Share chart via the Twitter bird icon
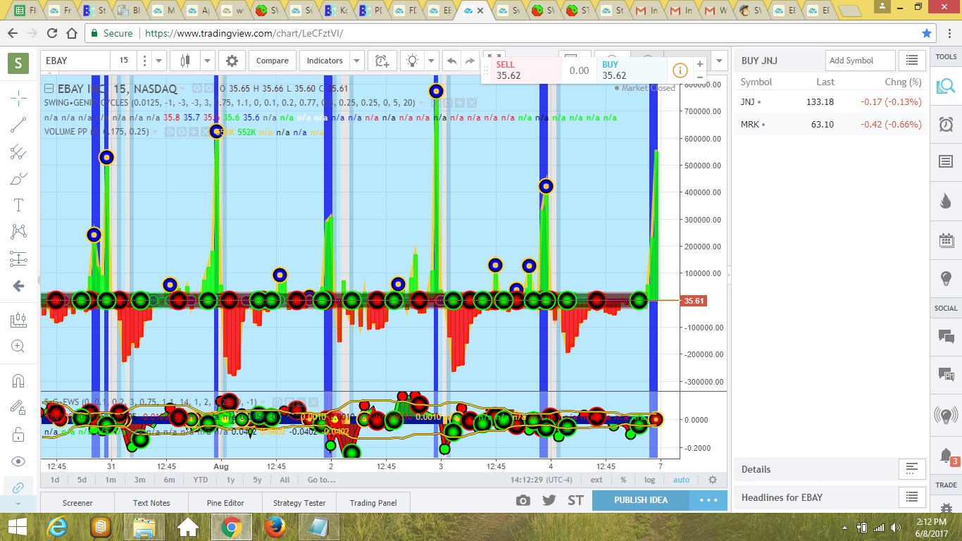The image size is (962, 541). pyautogui.click(x=549, y=500)
